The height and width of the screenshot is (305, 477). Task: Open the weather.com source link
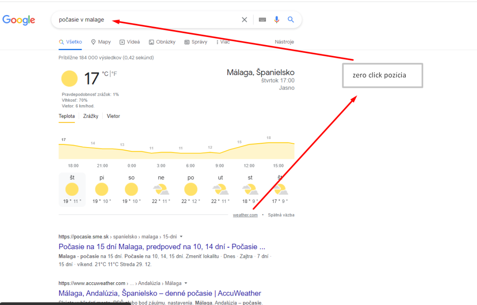tap(245, 215)
